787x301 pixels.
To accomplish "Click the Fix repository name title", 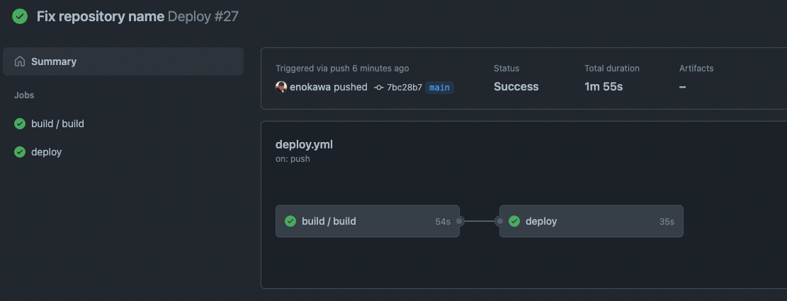I will coord(101,16).
